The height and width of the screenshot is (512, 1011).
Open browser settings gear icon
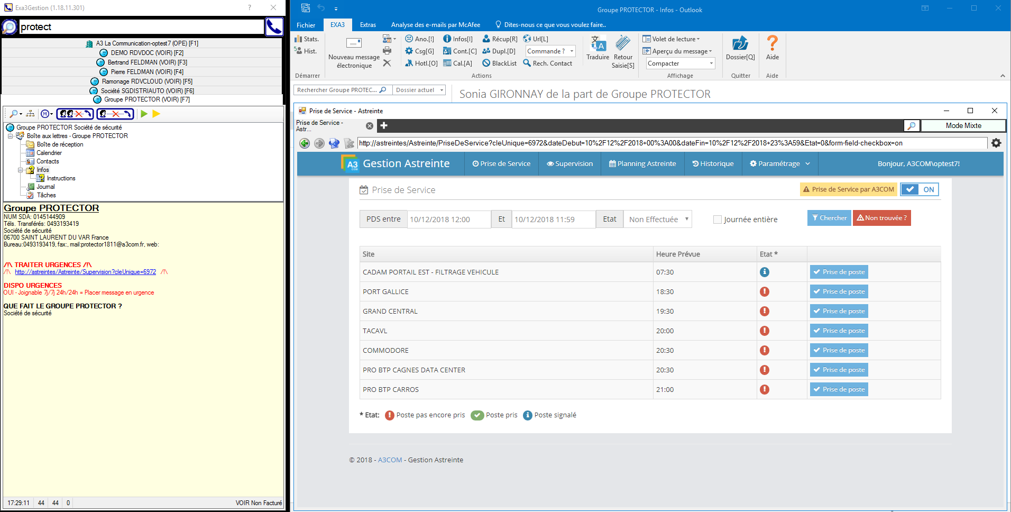click(996, 143)
